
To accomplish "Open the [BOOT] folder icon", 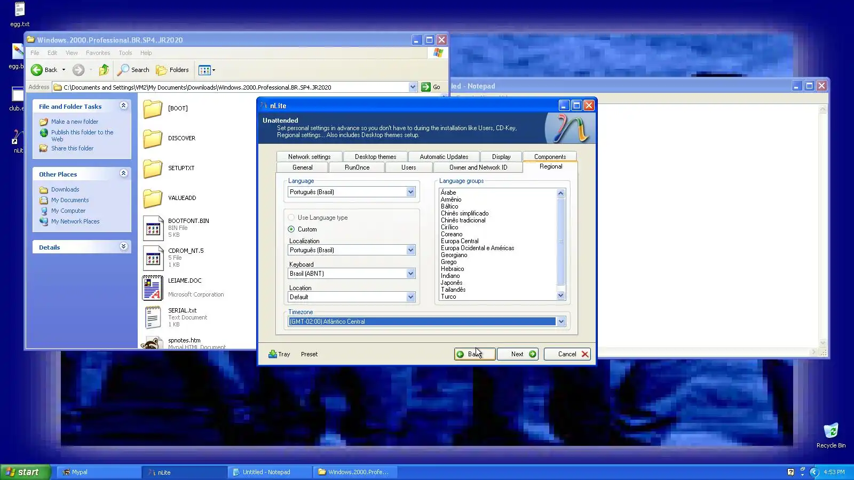I will [153, 108].
